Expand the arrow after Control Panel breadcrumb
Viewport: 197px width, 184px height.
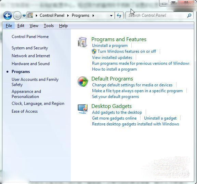[68, 16]
